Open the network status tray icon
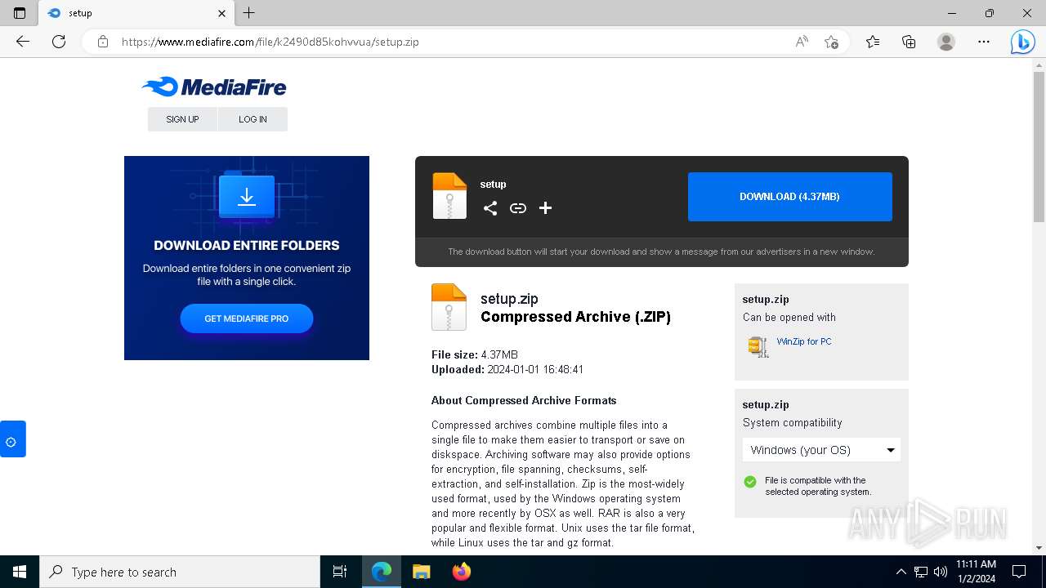 tap(921, 572)
